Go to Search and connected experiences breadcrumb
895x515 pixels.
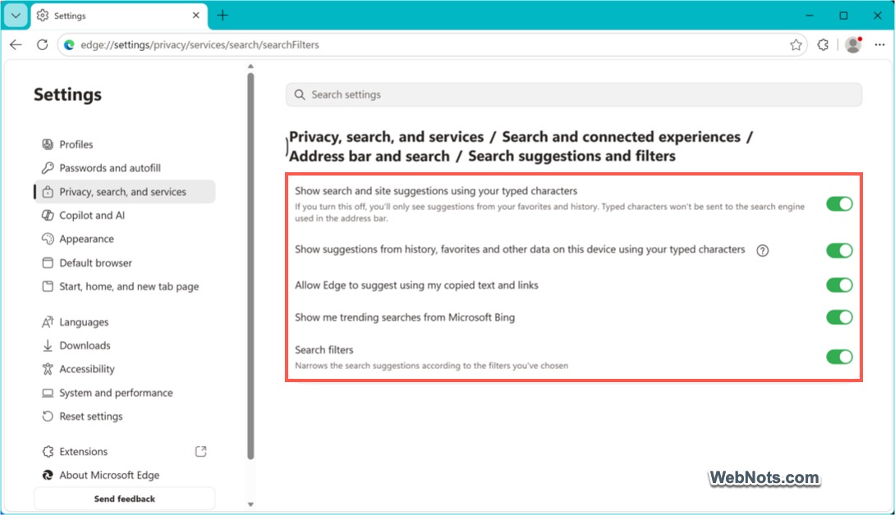point(621,137)
